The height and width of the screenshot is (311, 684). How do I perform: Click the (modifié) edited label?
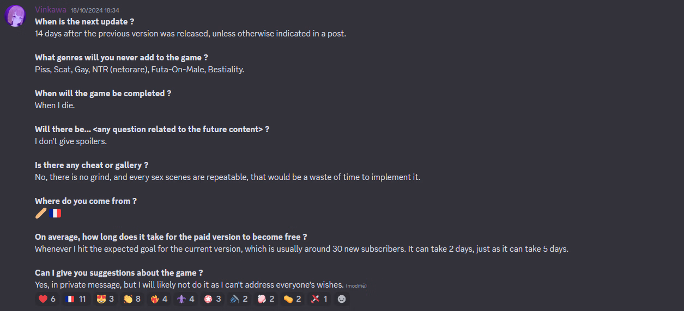pyautogui.click(x=356, y=285)
